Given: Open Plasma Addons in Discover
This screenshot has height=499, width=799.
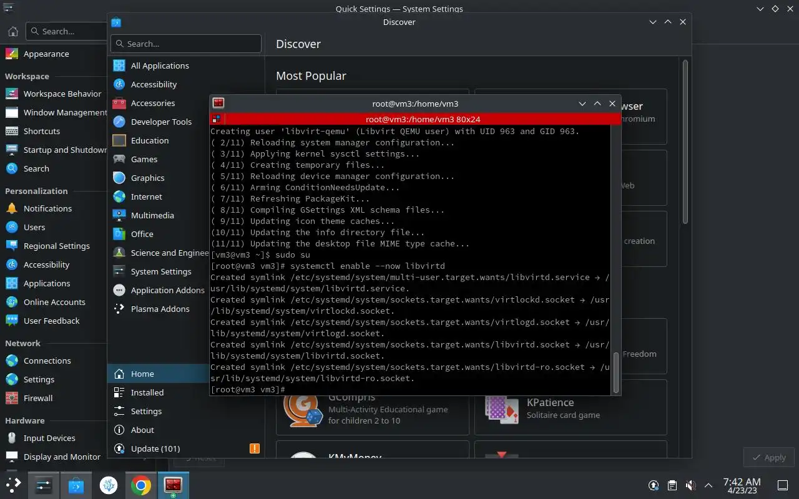Looking at the screenshot, I should coord(159,309).
